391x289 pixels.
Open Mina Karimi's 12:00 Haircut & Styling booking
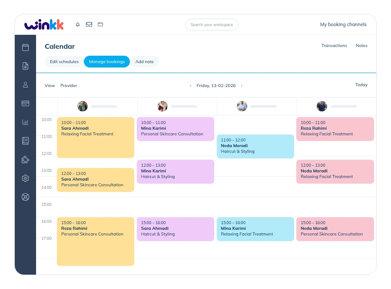pyautogui.click(x=176, y=171)
